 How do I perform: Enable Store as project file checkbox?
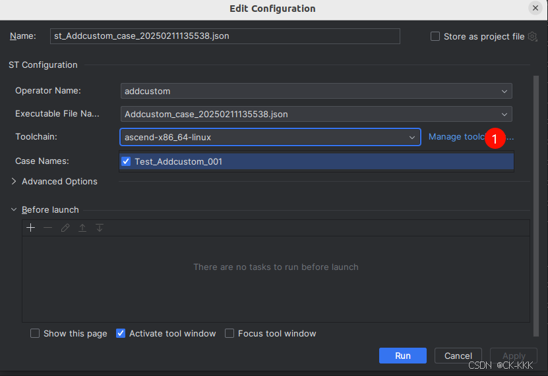[x=435, y=36]
